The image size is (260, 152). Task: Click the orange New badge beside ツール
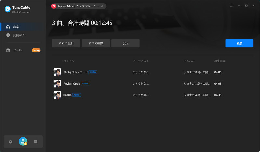pos(36,50)
